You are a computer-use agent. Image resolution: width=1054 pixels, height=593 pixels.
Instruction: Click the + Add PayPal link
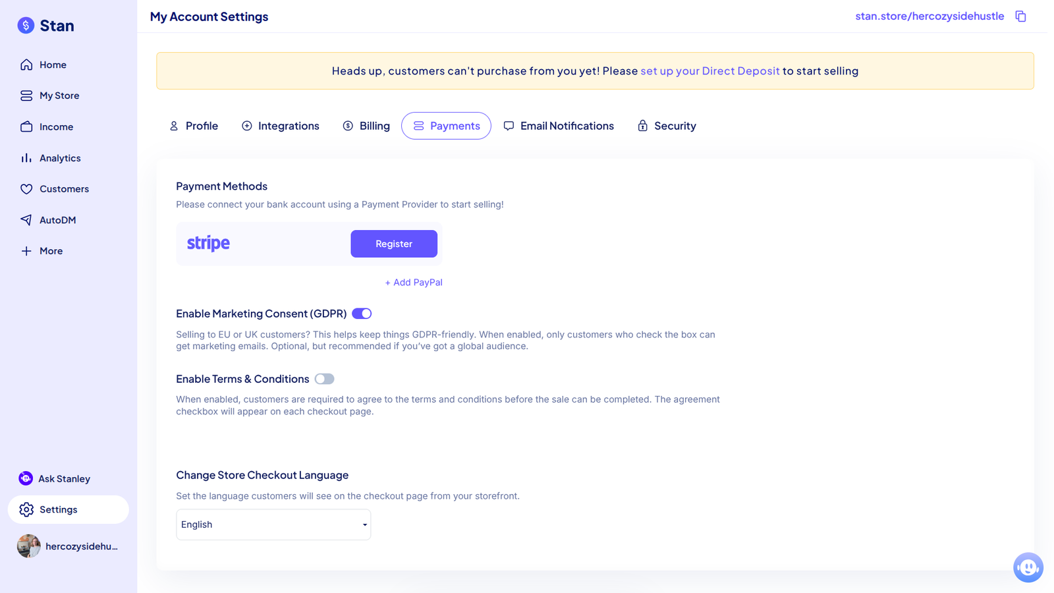[x=414, y=283]
